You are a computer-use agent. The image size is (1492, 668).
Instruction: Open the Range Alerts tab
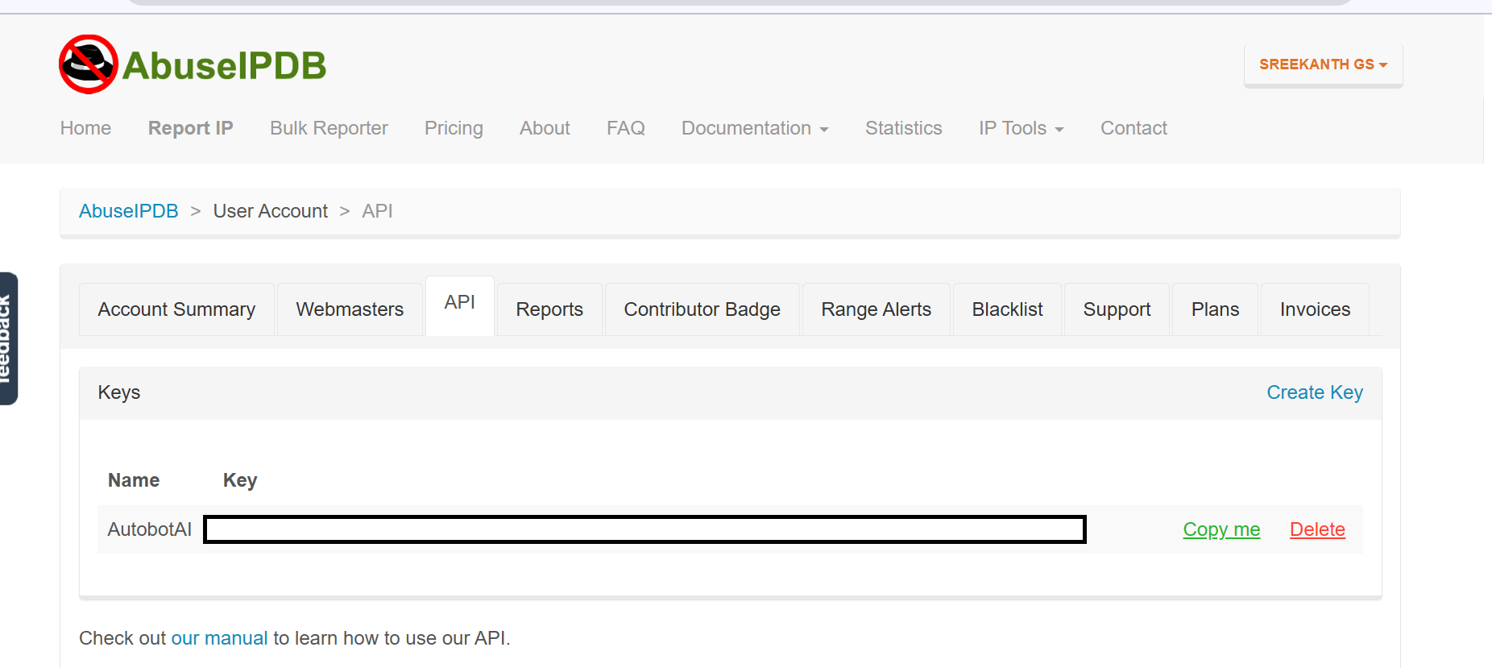point(876,309)
